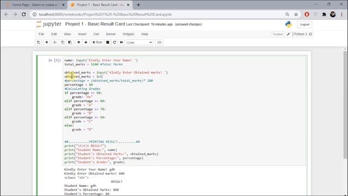Viewport: 348px width, 196px height.
Task: Click the line percentage = 80
Action: coord(78,85)
